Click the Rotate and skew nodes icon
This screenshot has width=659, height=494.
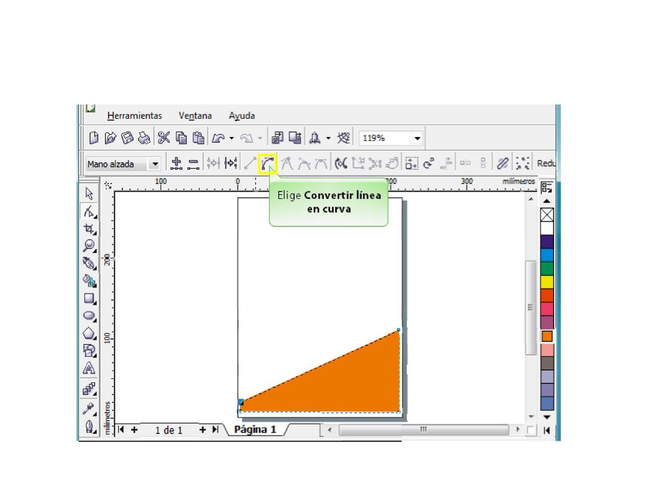click(x=429, y=163)
